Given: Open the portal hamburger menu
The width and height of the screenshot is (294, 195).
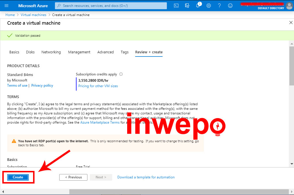Looking at the screenshot, I should [x=6, y=6].
